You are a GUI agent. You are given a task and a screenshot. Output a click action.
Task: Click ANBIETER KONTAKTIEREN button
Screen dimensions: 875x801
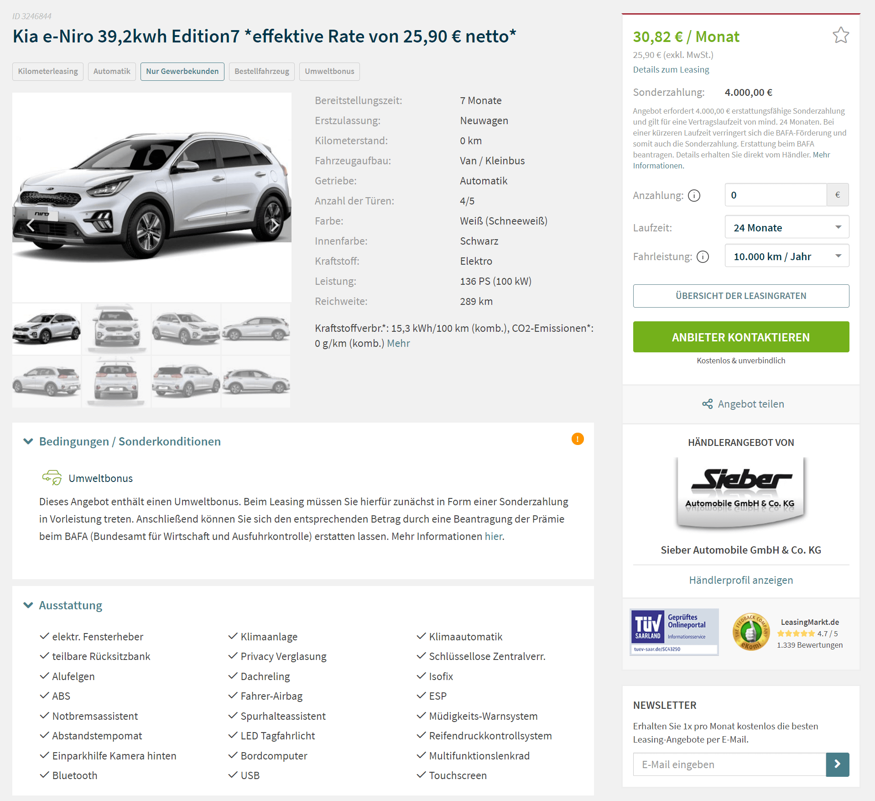pos(741,337)
